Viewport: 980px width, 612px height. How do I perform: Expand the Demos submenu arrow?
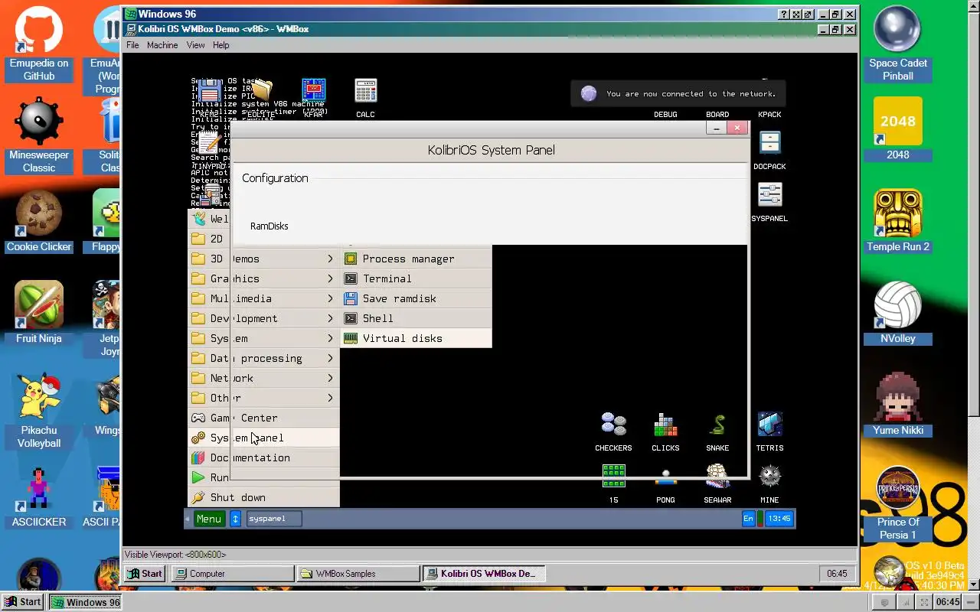330,259
